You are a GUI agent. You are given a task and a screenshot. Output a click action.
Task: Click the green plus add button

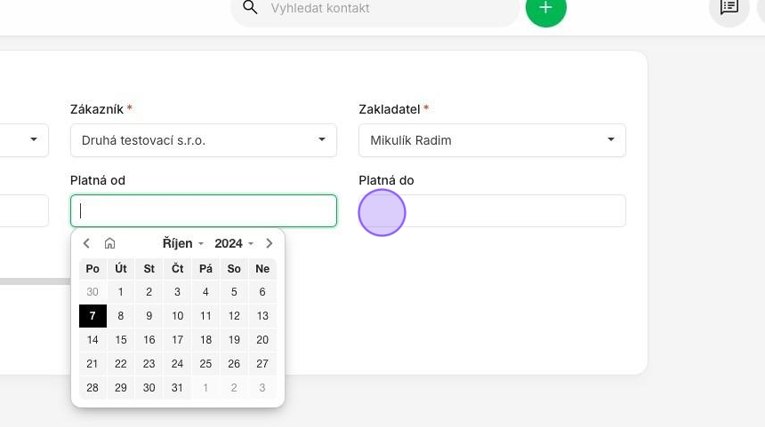click(x=545, y=8)
